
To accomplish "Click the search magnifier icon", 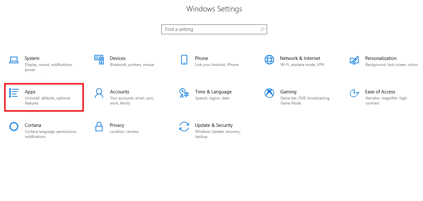I will (262, 29).
